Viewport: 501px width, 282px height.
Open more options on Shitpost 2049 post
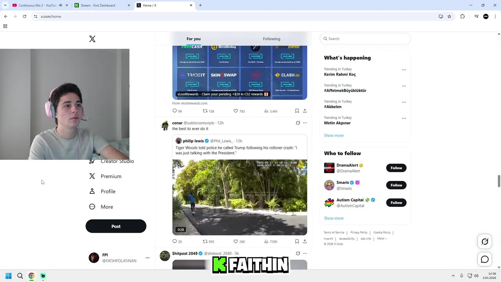point(305,253)
